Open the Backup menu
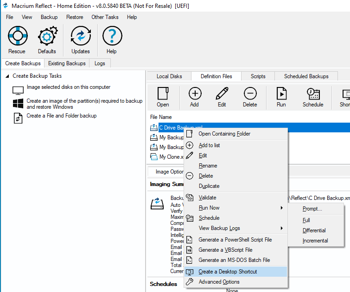Image resolution: width=350 pixels, height=292 pixels. (49, 17)
